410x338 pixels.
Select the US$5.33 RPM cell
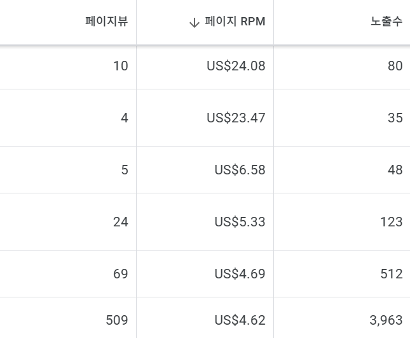[240, 222]
